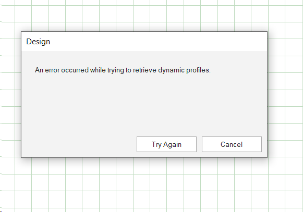Image resolution: width=303 pixels, height=212 pixels.
Task: Click grid canvas below the Design dialog
Action: click(x=144, y=185)
